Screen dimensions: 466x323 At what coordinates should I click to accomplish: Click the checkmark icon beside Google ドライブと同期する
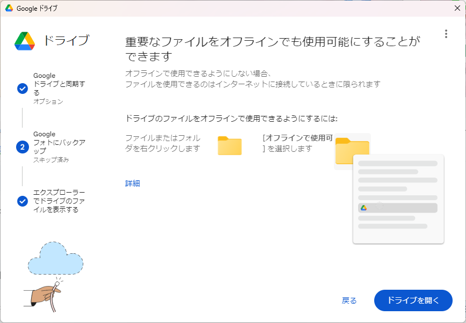tap(23, 89)
